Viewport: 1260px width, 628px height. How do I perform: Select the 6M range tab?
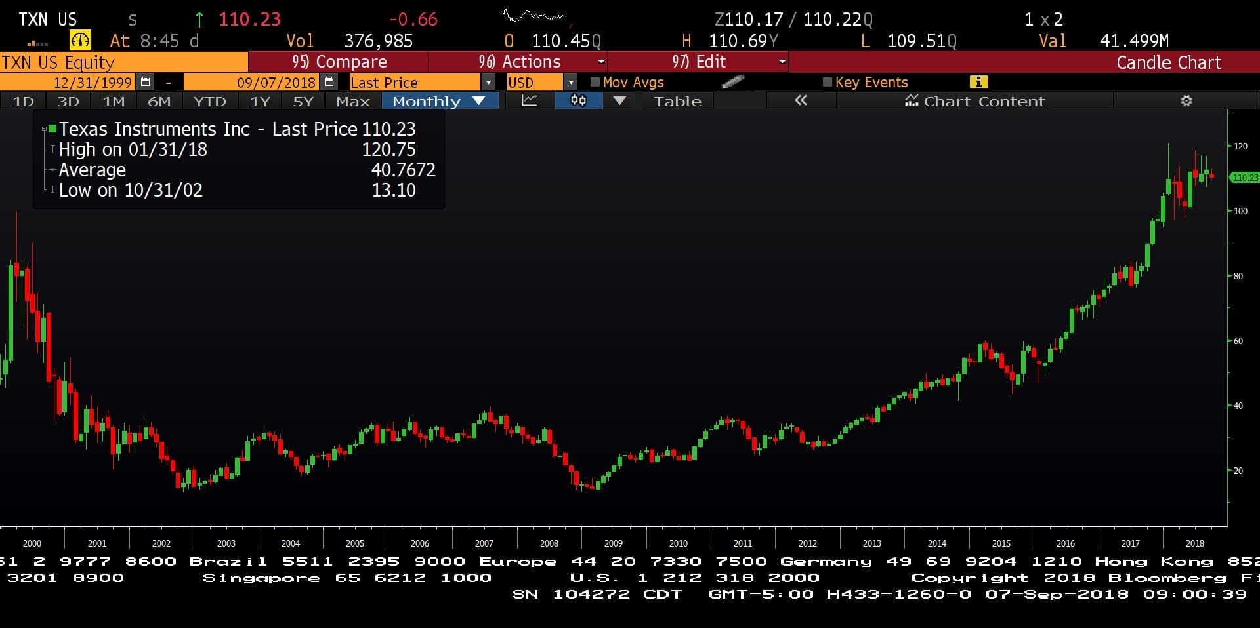point(159,101)
